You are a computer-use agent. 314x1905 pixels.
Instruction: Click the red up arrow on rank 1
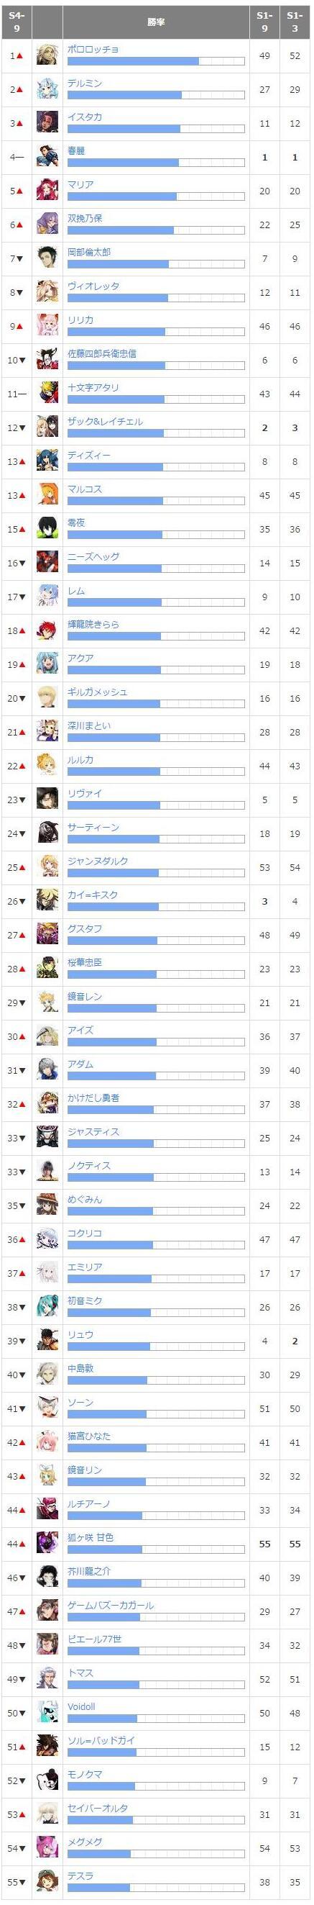(x=20, y=56)
